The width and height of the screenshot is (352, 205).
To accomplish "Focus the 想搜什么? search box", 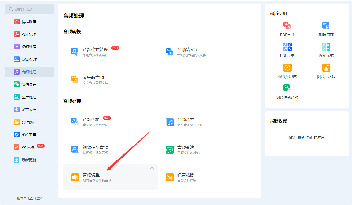I will coord(29,9).
